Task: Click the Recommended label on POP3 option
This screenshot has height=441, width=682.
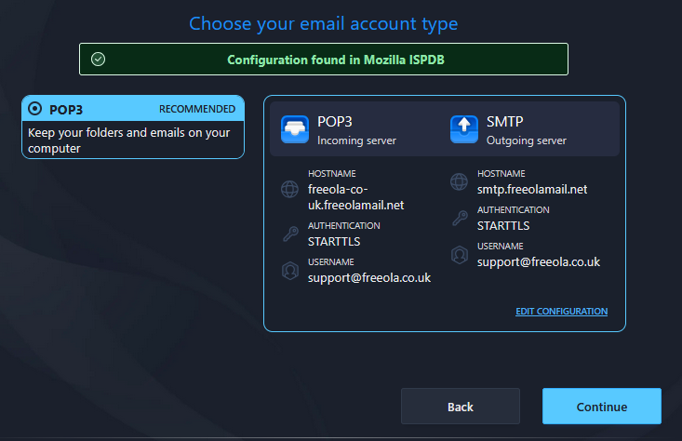Action: (x=197, y=108)
